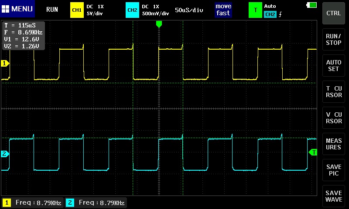The height and width of the screenshot is (209, 349).
Task: Click the green T trigger badge
Action: (x=255, y=10)
